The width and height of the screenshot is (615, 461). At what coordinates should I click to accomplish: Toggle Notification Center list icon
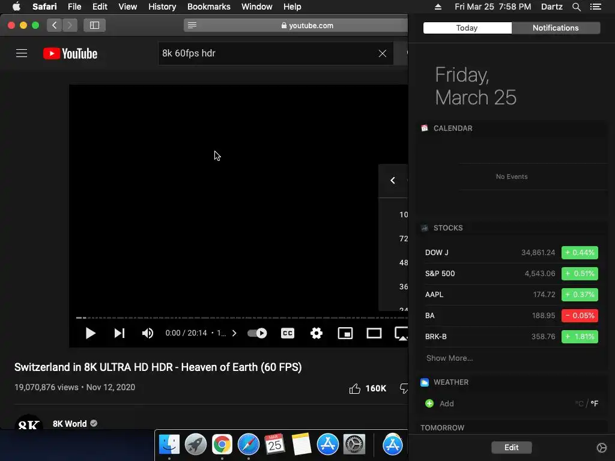(x=595, y=7)
